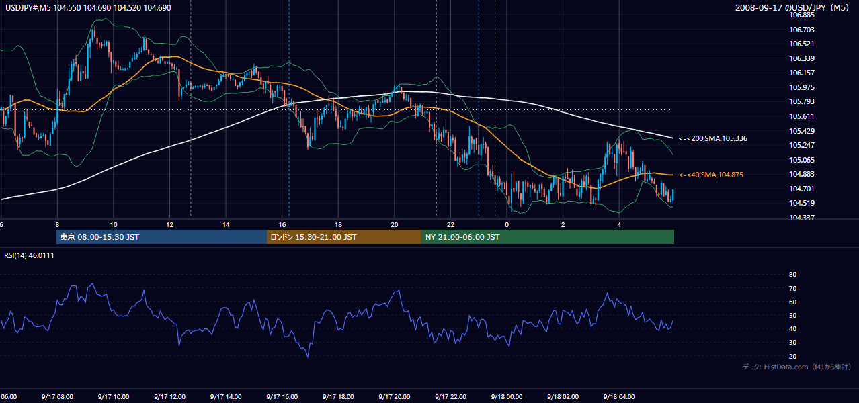Click RSI scale value 50
The image size is (859, 403).
(793, 316)
